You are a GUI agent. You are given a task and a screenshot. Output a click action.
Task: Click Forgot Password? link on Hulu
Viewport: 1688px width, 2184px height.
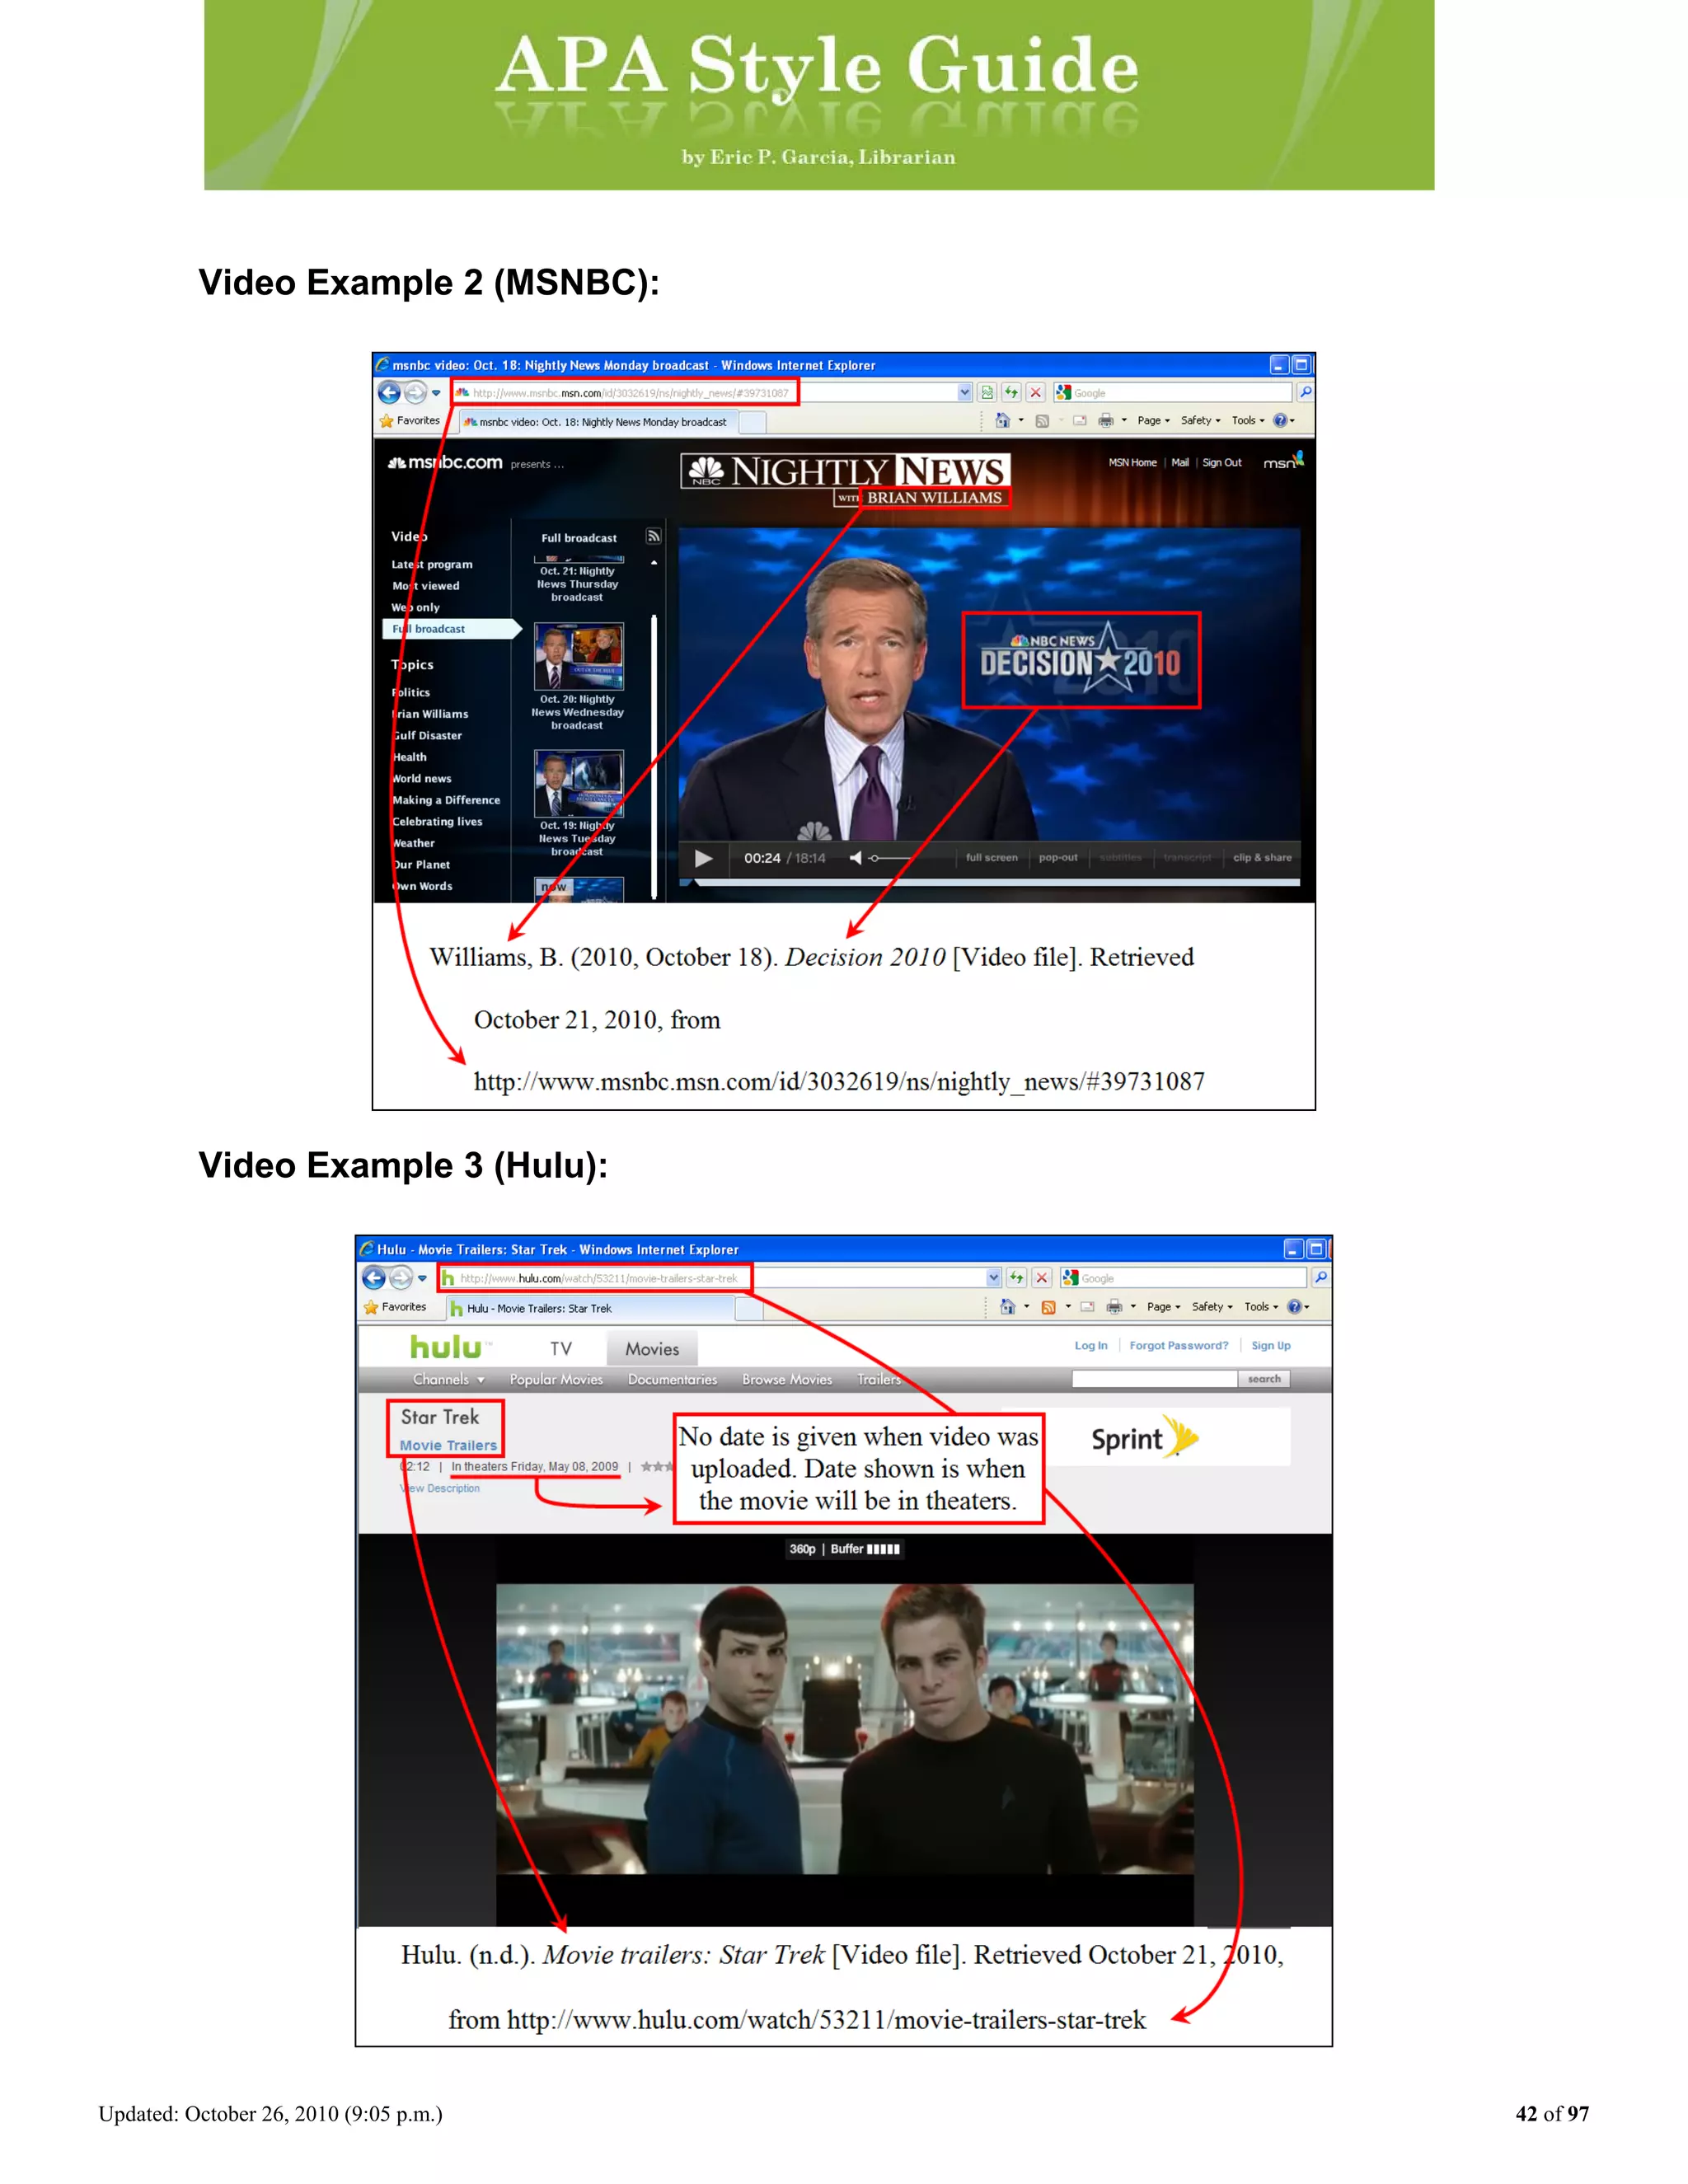click(1179, 1346)
